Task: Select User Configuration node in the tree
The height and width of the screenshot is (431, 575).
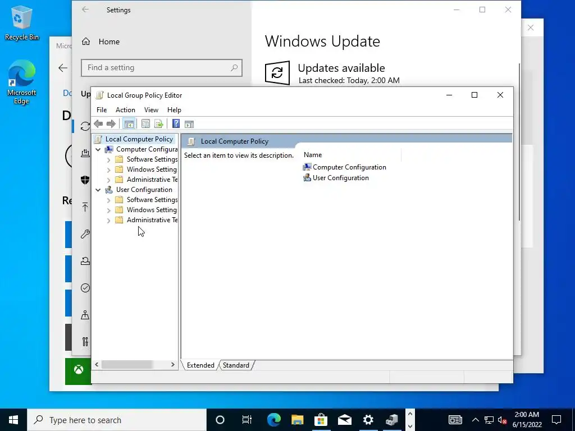Action: tap(144, 190)
